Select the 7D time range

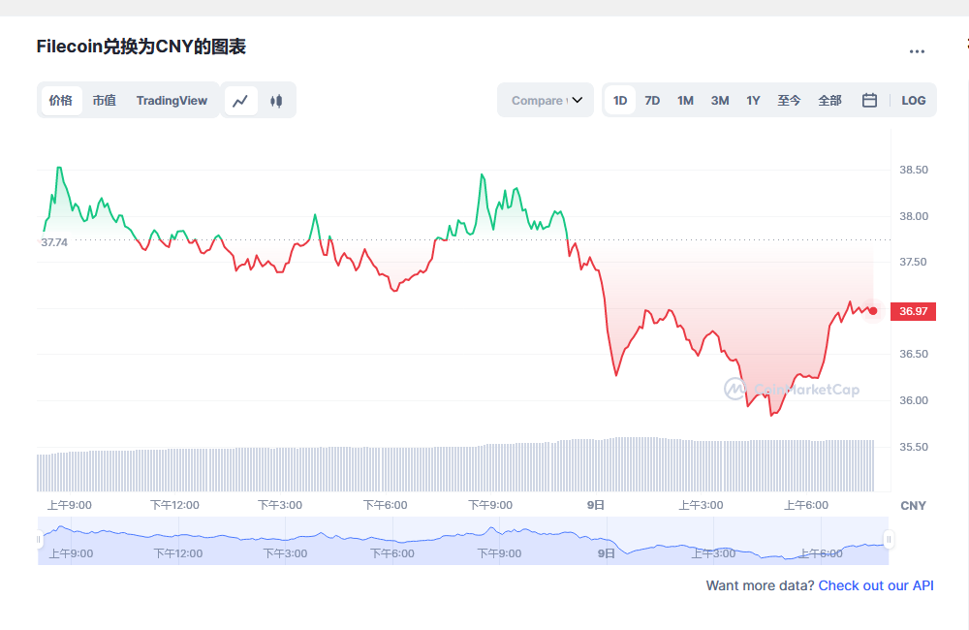652,100
